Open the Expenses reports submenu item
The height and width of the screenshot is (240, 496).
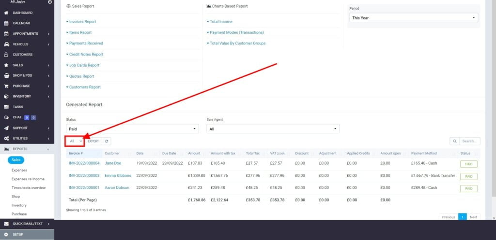click(x=19, y=170)
